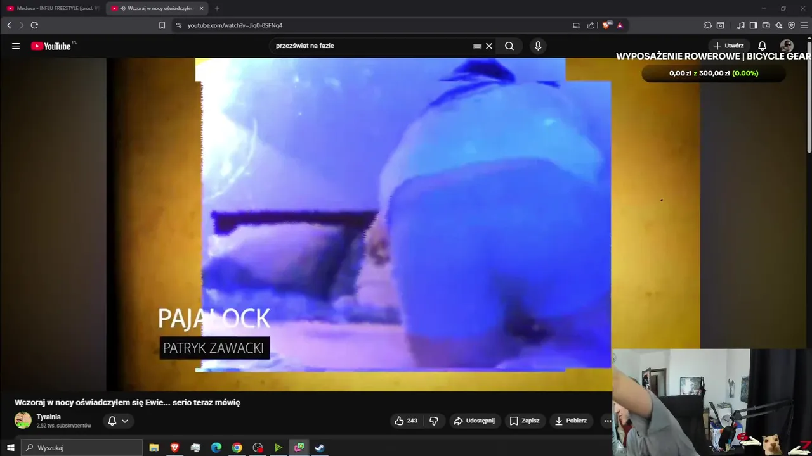Screen dimensions: 812x456
Task: Close the Wczoraj w nocy tab
Action: coord(202,8)
